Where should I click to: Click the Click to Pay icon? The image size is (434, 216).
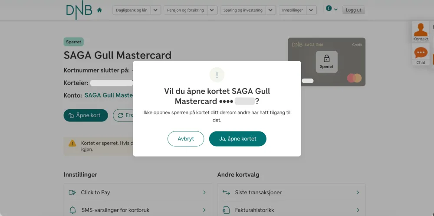72,192
